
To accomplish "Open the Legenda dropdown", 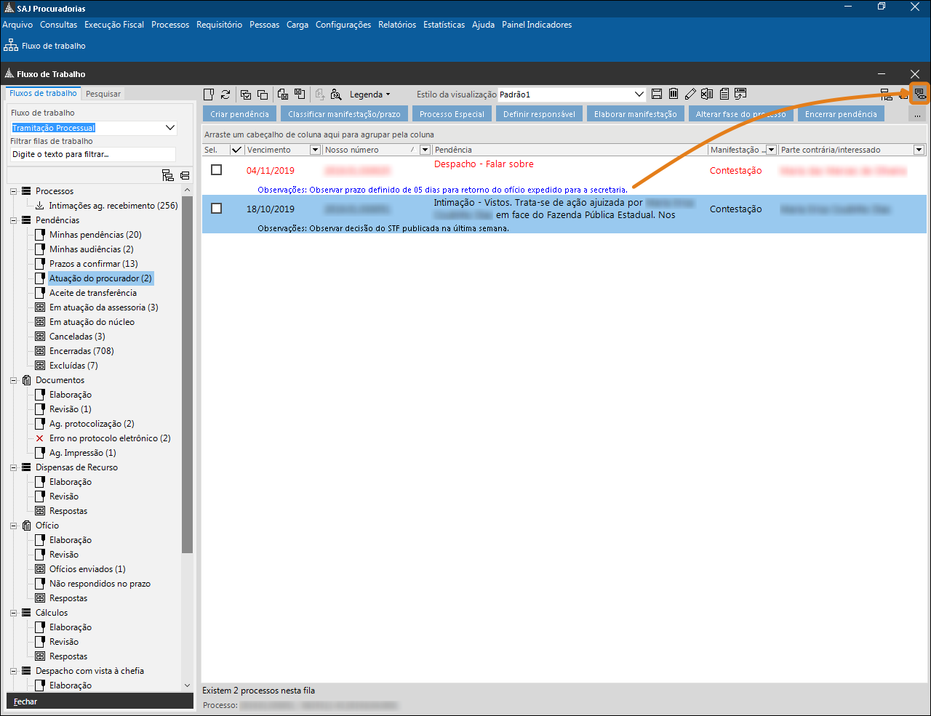I will pos(369,94).
